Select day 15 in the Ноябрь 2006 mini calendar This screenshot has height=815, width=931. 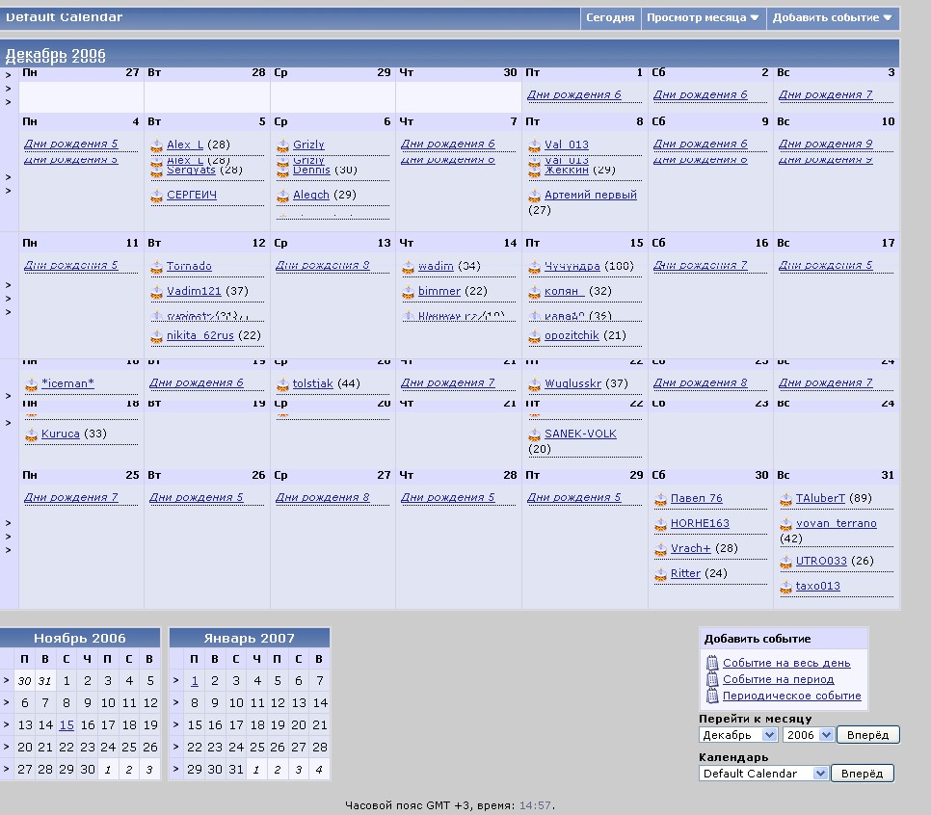click(66, 725)
